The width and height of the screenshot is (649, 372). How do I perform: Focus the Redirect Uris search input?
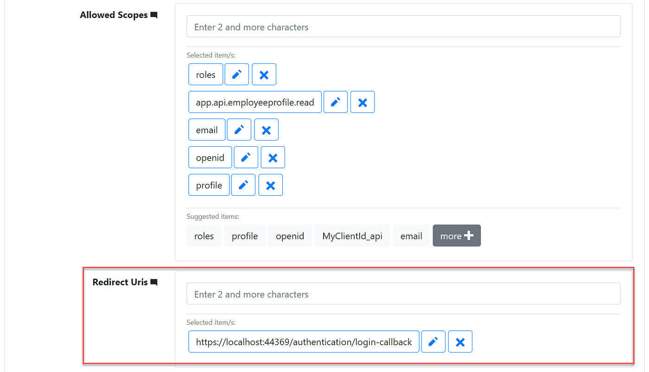pos(403,293)
